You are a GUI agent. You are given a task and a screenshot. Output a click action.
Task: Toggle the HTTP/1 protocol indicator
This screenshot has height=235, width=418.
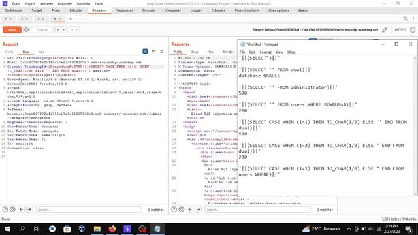(x=400, y=30)
